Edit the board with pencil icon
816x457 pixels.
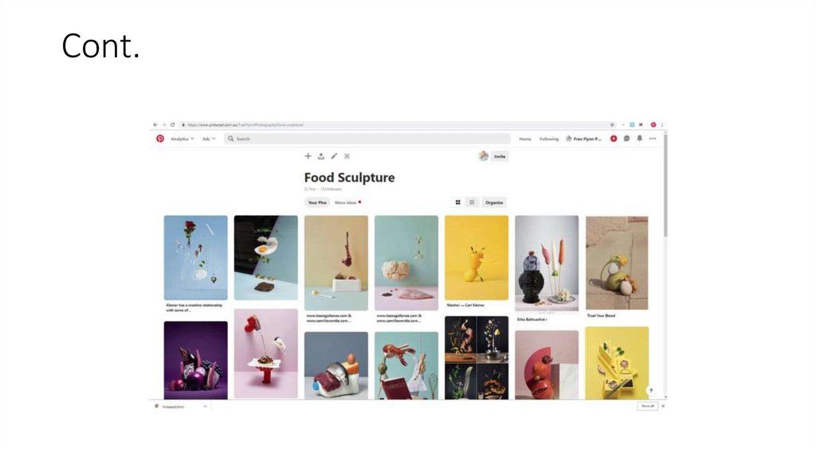[x=334, y=156]
